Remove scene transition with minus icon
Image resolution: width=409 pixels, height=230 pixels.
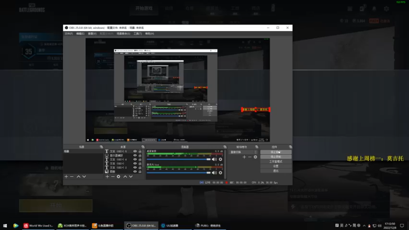click(249, 157)
